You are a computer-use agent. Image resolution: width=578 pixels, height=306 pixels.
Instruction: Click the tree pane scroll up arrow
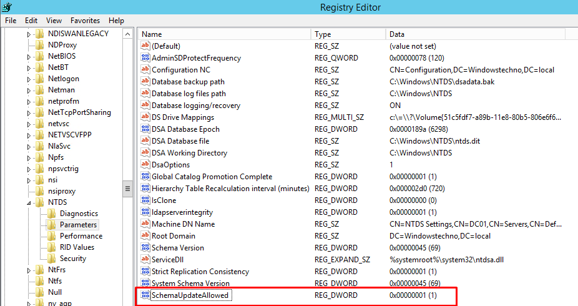pos(127,34)
